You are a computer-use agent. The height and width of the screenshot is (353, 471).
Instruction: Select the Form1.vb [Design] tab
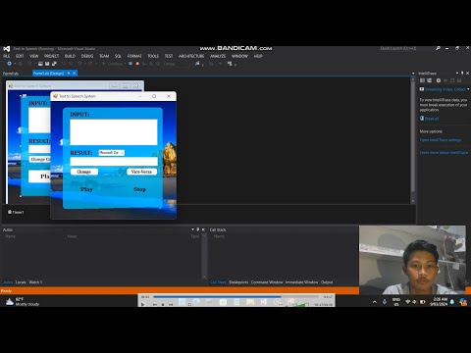click(49, 74)
